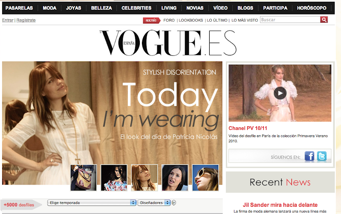This screenshot has width=341, height=214.
Task: Open the LIVING section
Action: pos(169,8)
